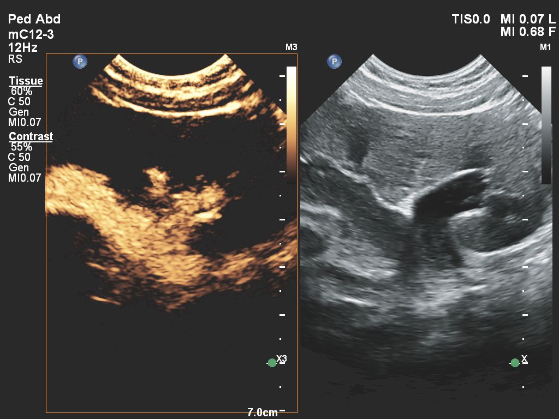This screenshot has width=559, height=419.
Task: Click the 7.0cm depth indicator
Action: pos(263,412)
